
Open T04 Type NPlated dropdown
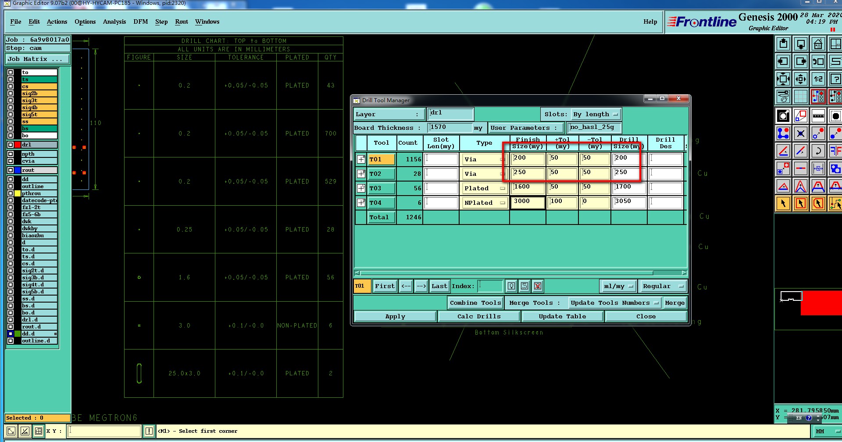tap(485, 203)
